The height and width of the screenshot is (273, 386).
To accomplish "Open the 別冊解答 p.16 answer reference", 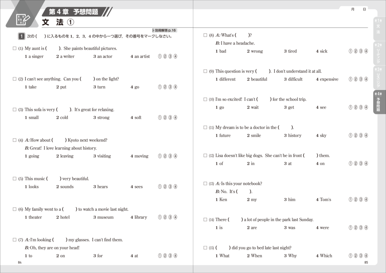I will (165, 30).
